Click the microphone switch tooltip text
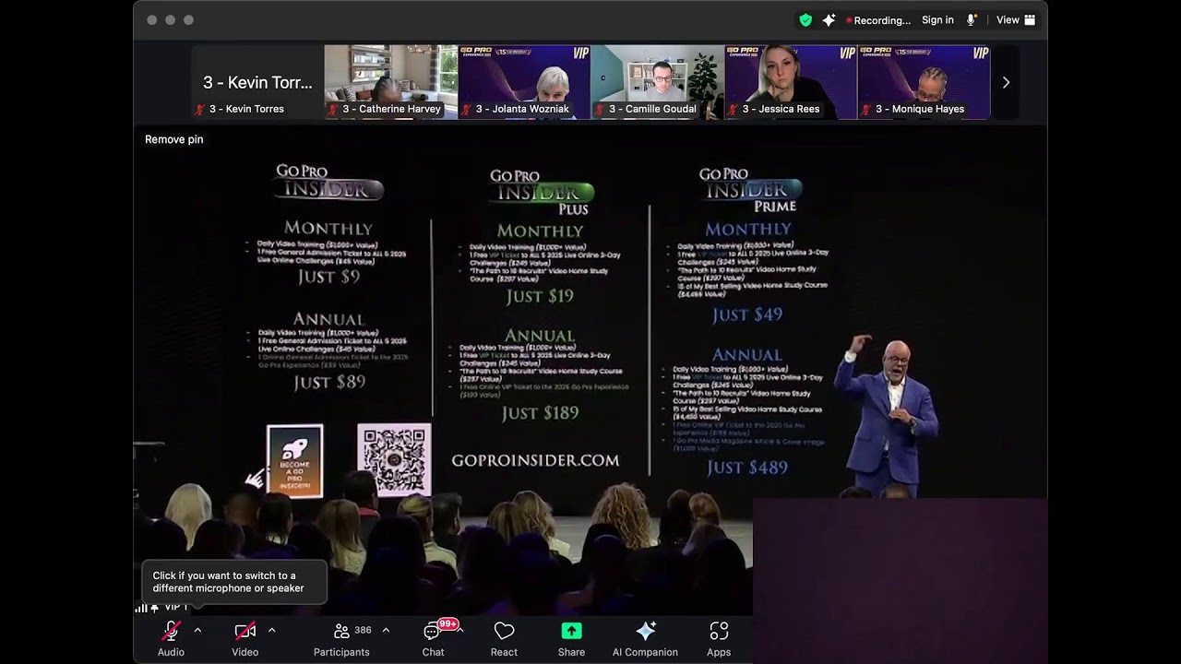Screen dimensions: 1181x664 pyautogui.click(x=229, y=582)
